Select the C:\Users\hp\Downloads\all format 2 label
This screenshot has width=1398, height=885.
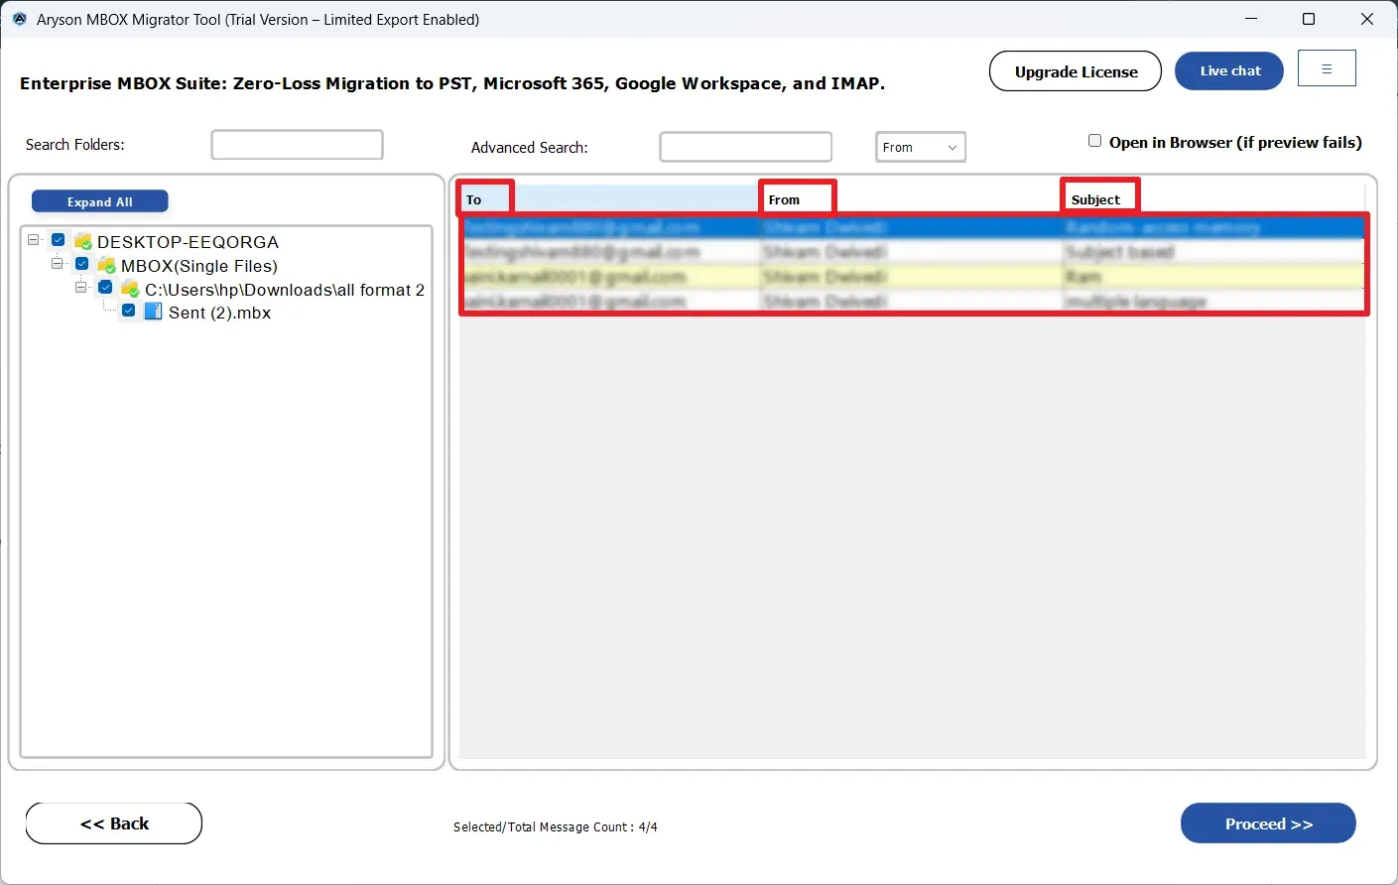tap(285, 290)
